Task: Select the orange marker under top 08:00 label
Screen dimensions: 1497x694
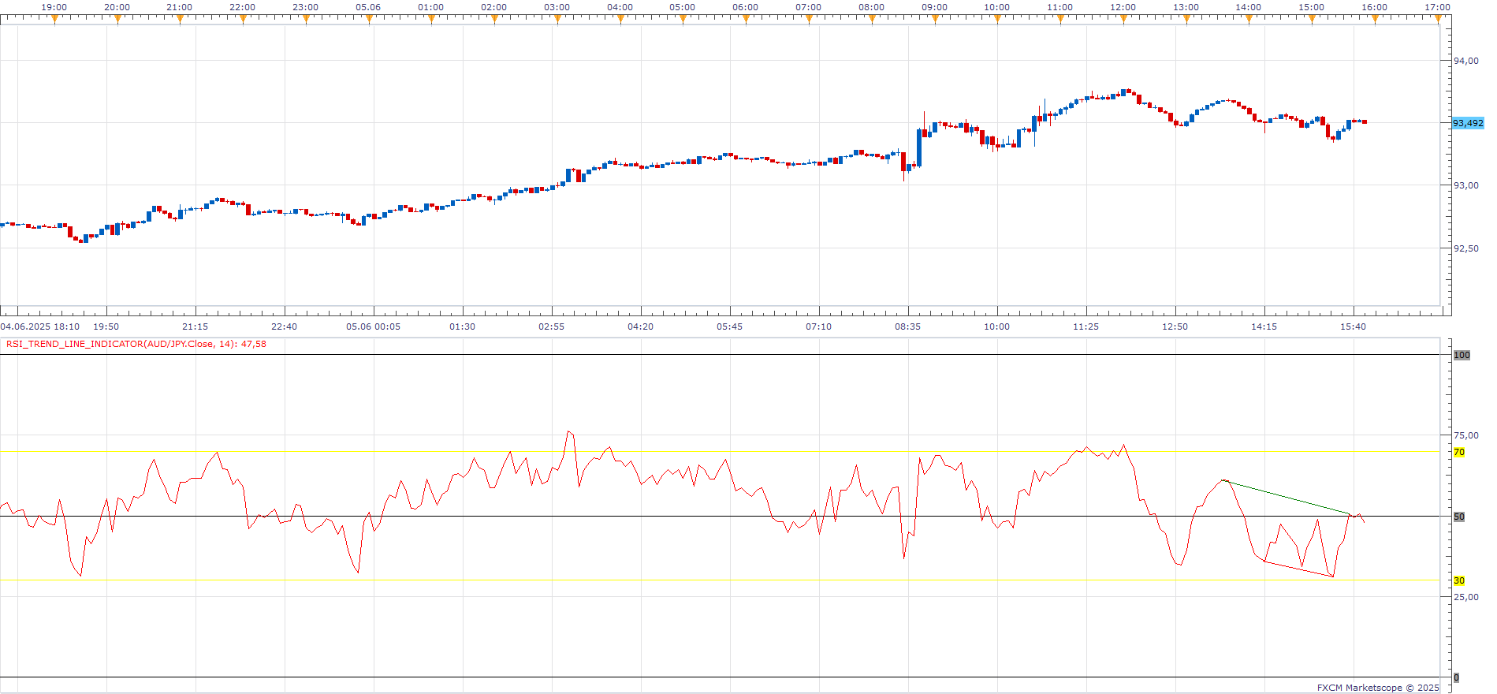Action: click(872, 20)
